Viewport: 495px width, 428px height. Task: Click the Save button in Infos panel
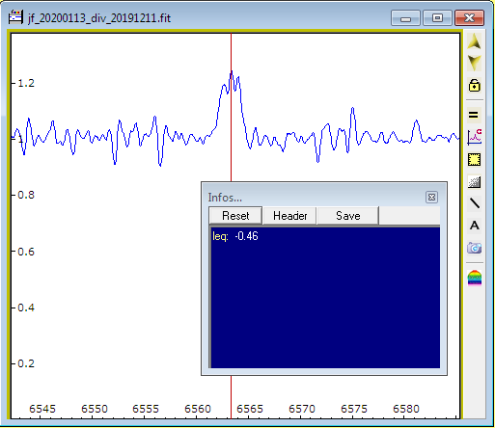click(347, 216)
